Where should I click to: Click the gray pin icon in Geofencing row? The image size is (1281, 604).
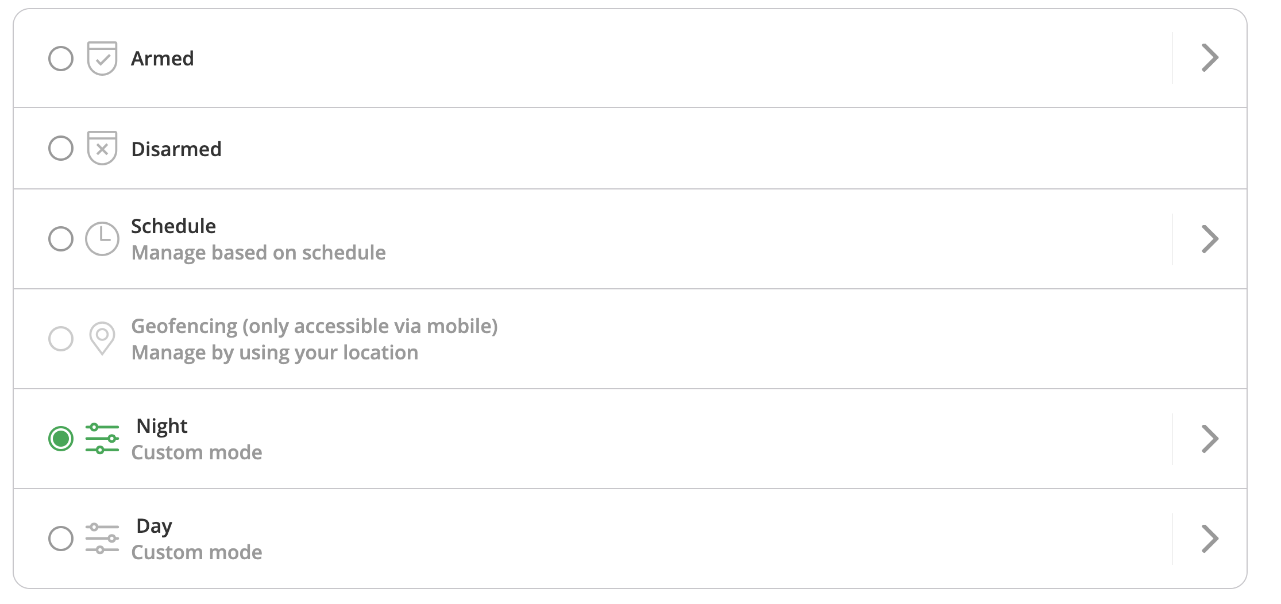pos(102,339)
